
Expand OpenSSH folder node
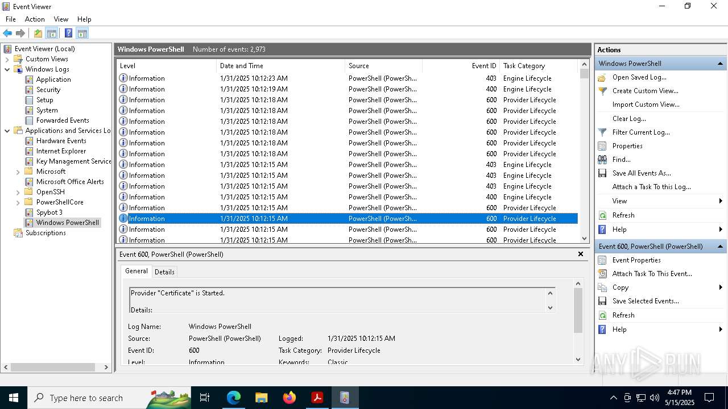[x=18, y=192]
